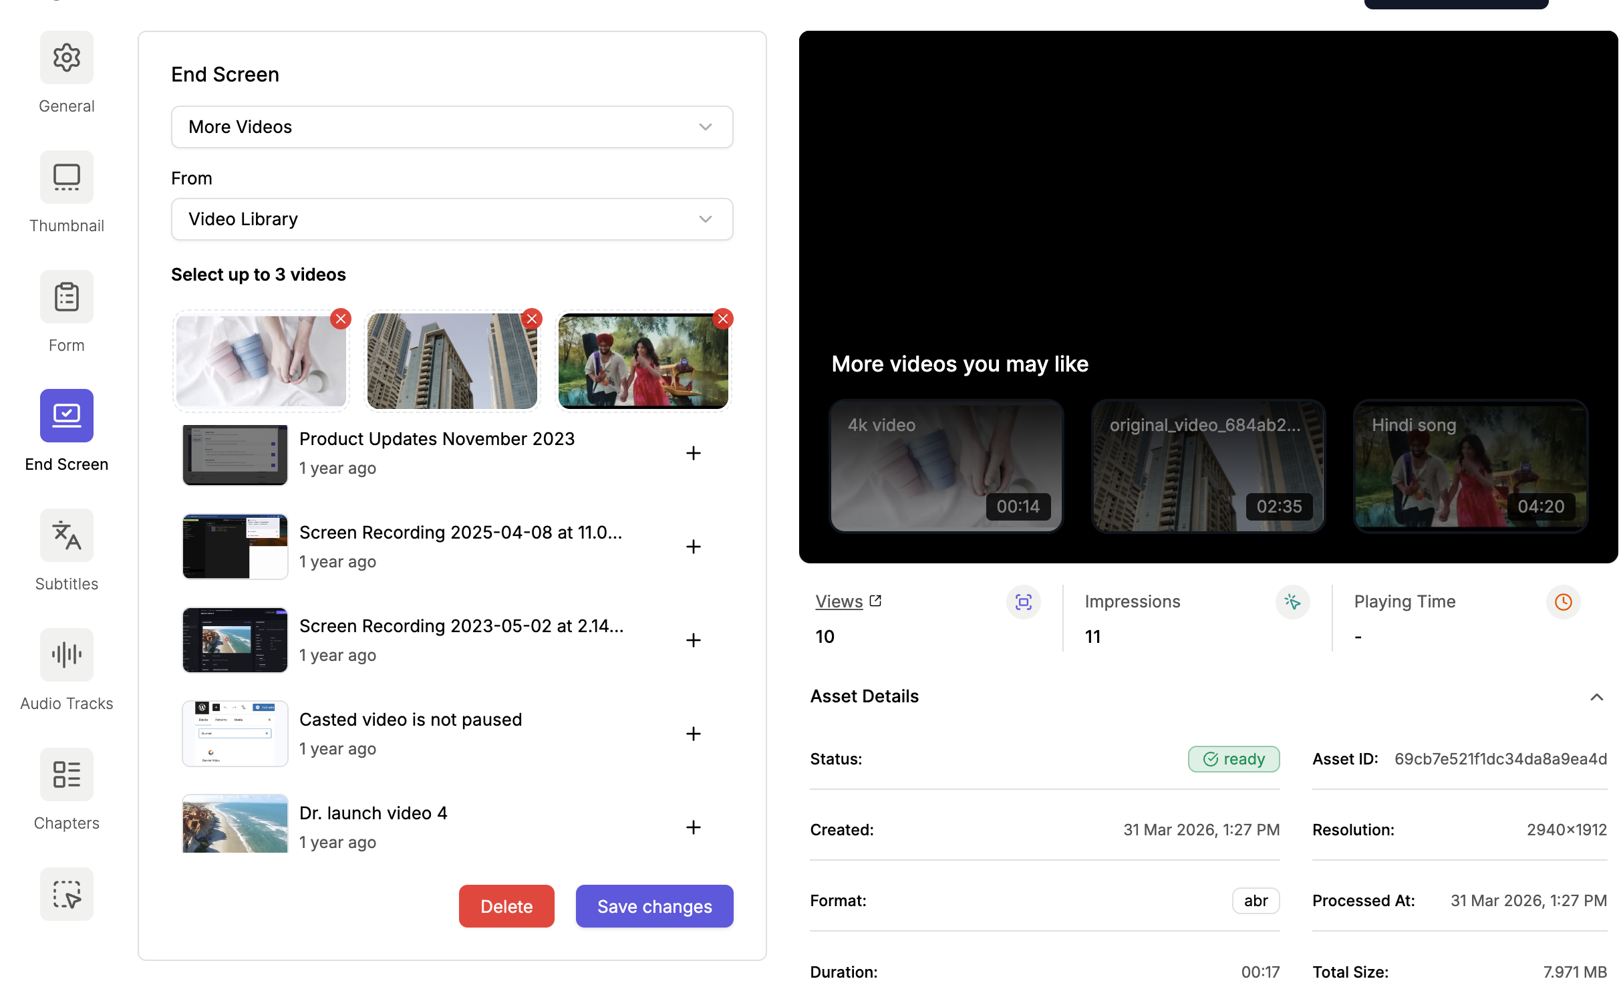This screenshot has width=1621, height=981.
Task: Open the General settings gear icon
Action: [66, 58]
